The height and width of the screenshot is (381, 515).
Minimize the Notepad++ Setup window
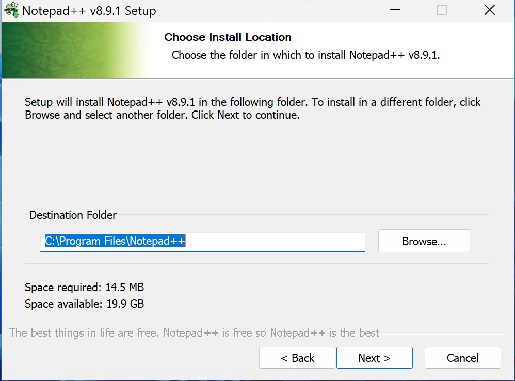tap(394, 10)
